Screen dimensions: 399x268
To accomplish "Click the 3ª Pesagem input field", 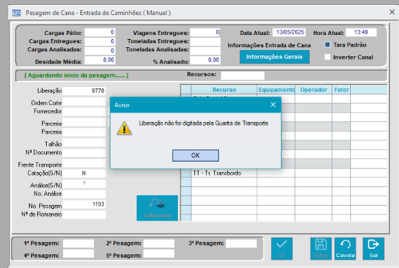I will click(x=241, y=243).
